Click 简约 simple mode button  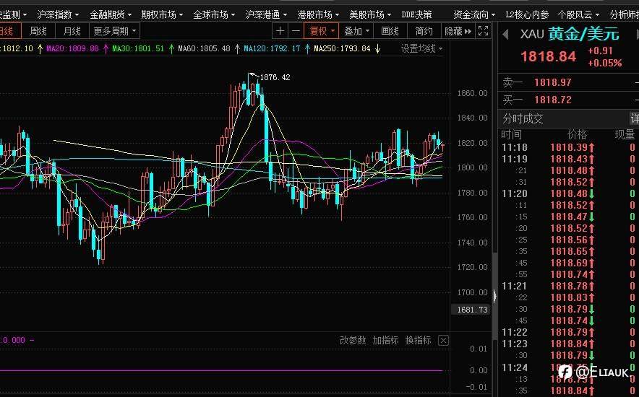click(x=424, y=31)
